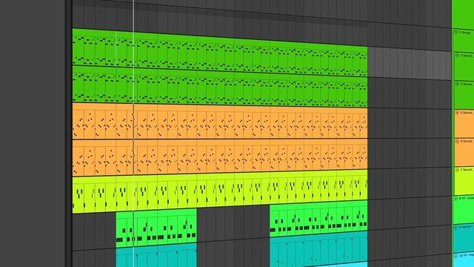Select the second teal clip on track 9
This screenshot has height=267, width=474.
318,250
